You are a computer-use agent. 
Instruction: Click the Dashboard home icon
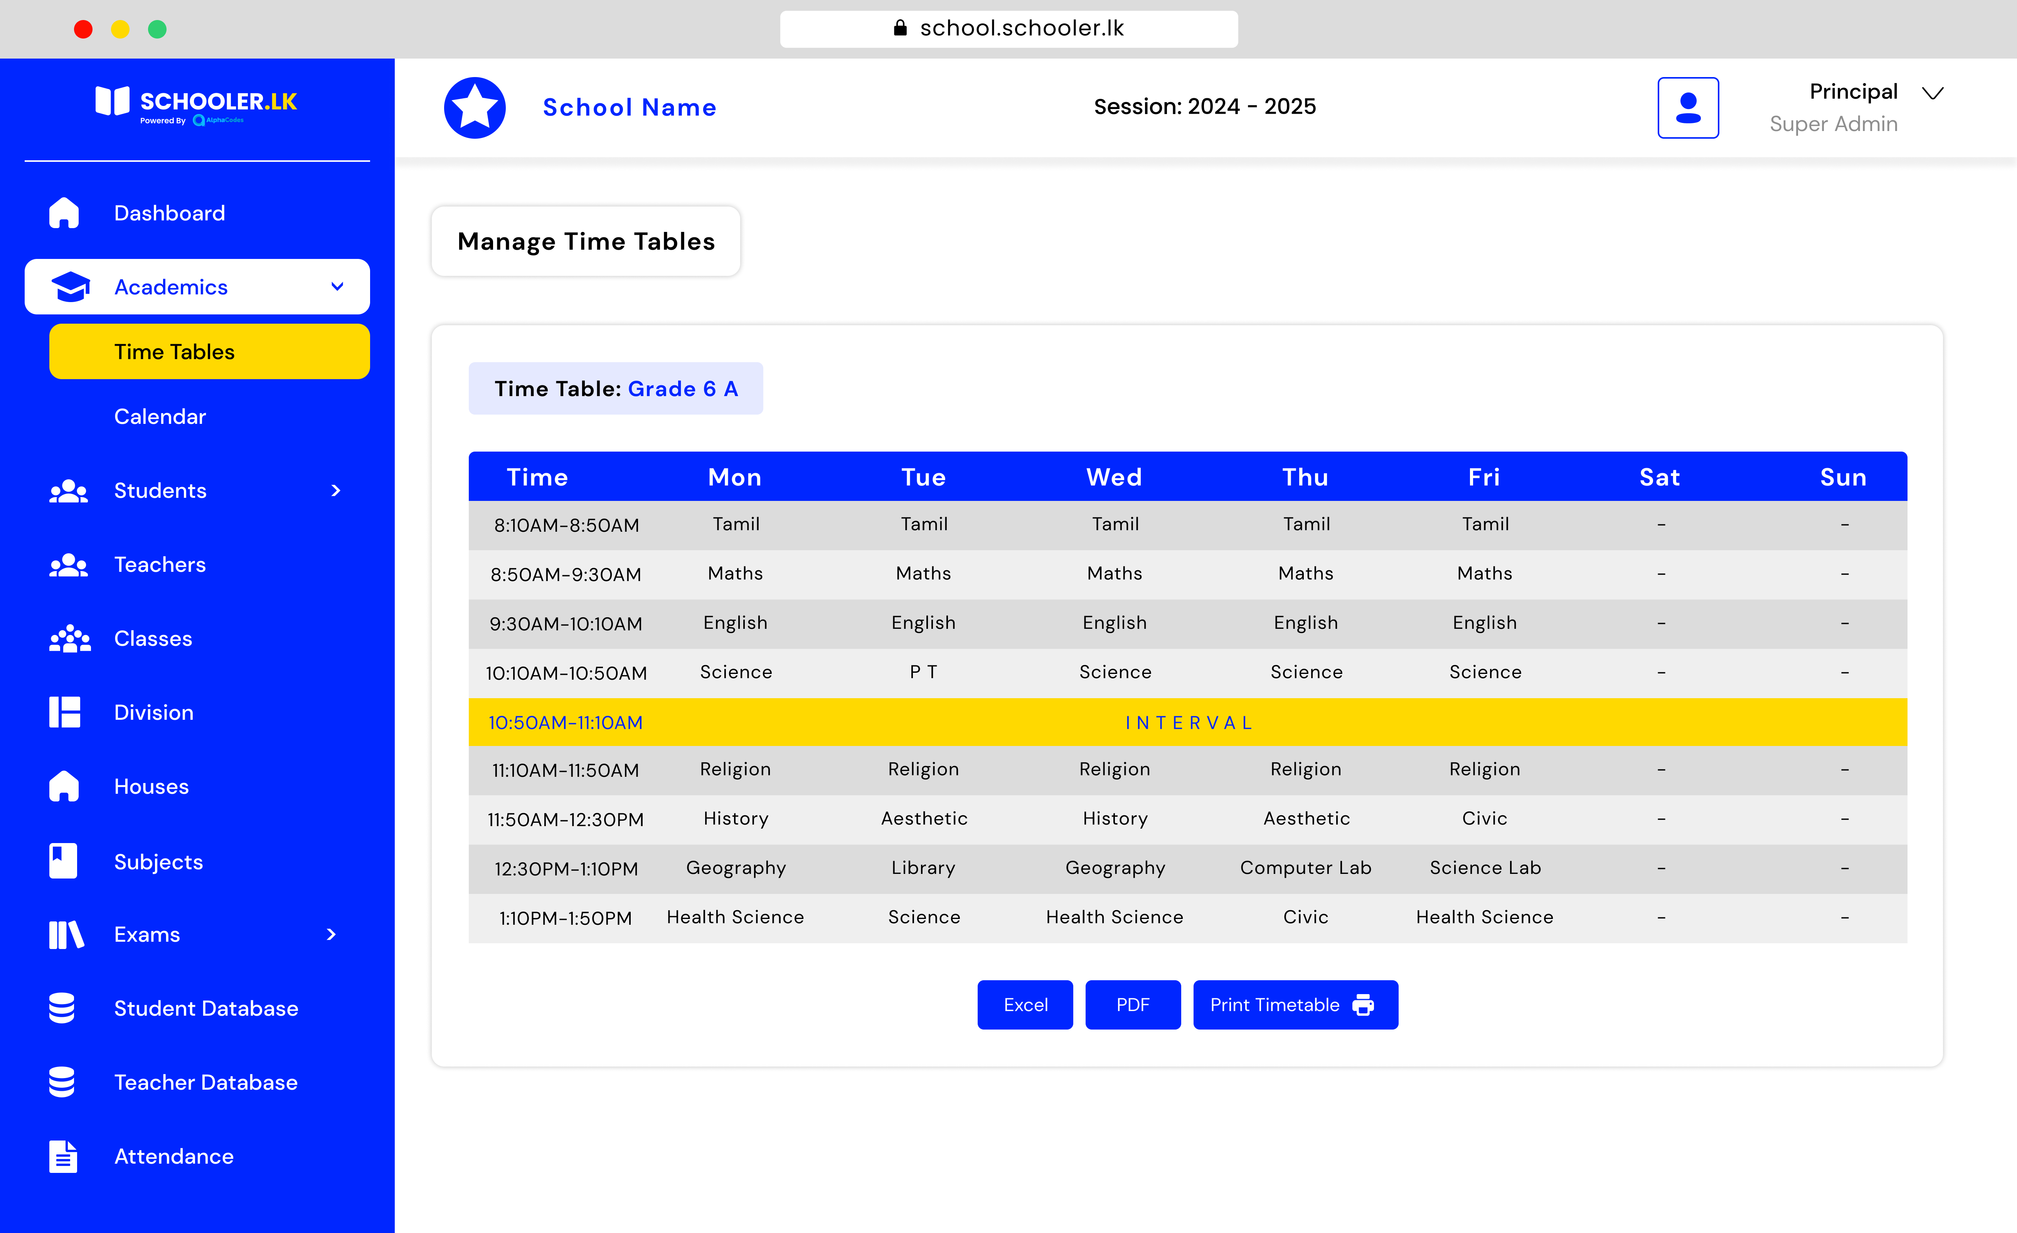coord(64,213)
